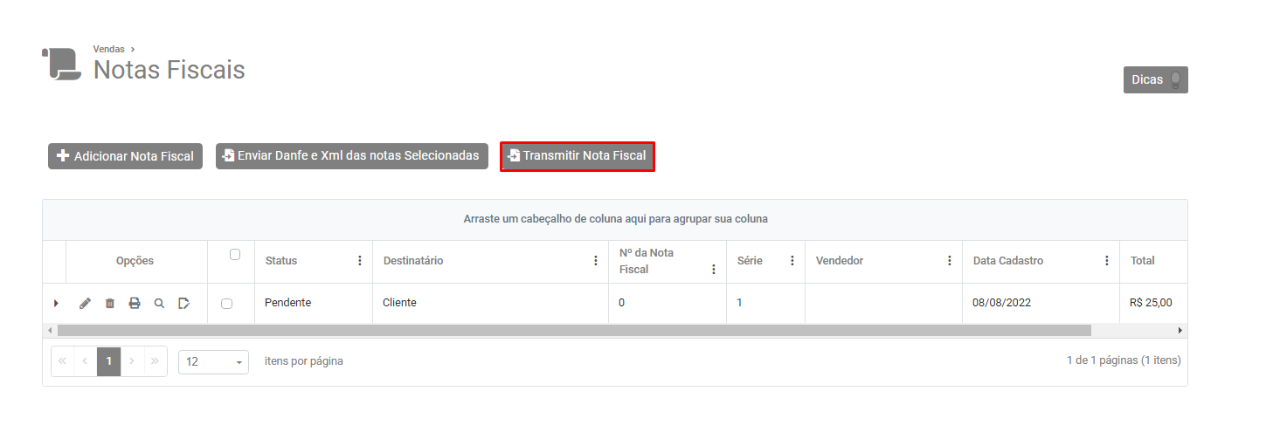Screen dimensions: 1280x432
Task: Open the items per page dropdown showing 12
Action: tap(213, 361)
